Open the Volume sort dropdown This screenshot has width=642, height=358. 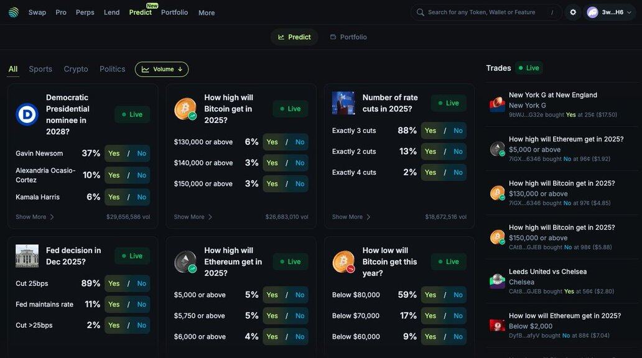coord(162,69)
